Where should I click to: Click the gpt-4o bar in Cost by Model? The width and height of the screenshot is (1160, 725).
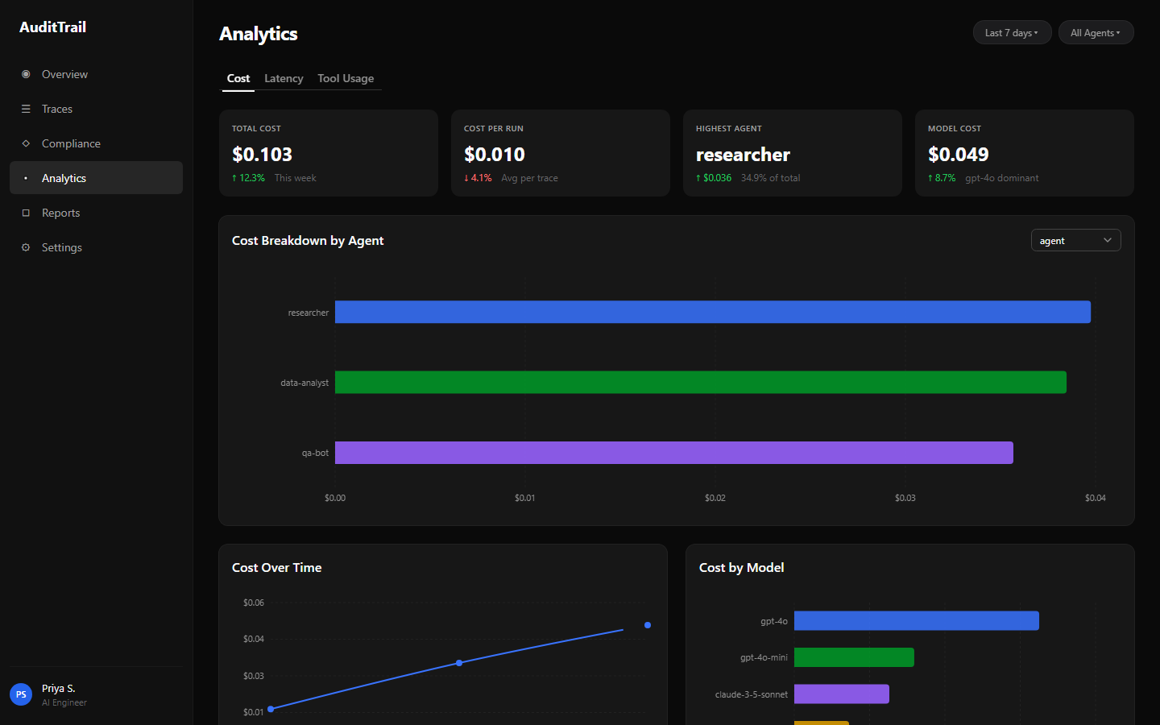pos(916,621)
